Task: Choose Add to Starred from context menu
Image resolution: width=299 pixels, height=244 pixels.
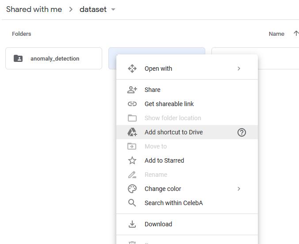Action: point(164,160)
